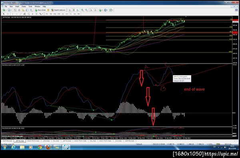The width and height of the screenshot is (240, 158).
Task: Switch to the USDTHB,Daily chart tab
Action: click(130, 141)
